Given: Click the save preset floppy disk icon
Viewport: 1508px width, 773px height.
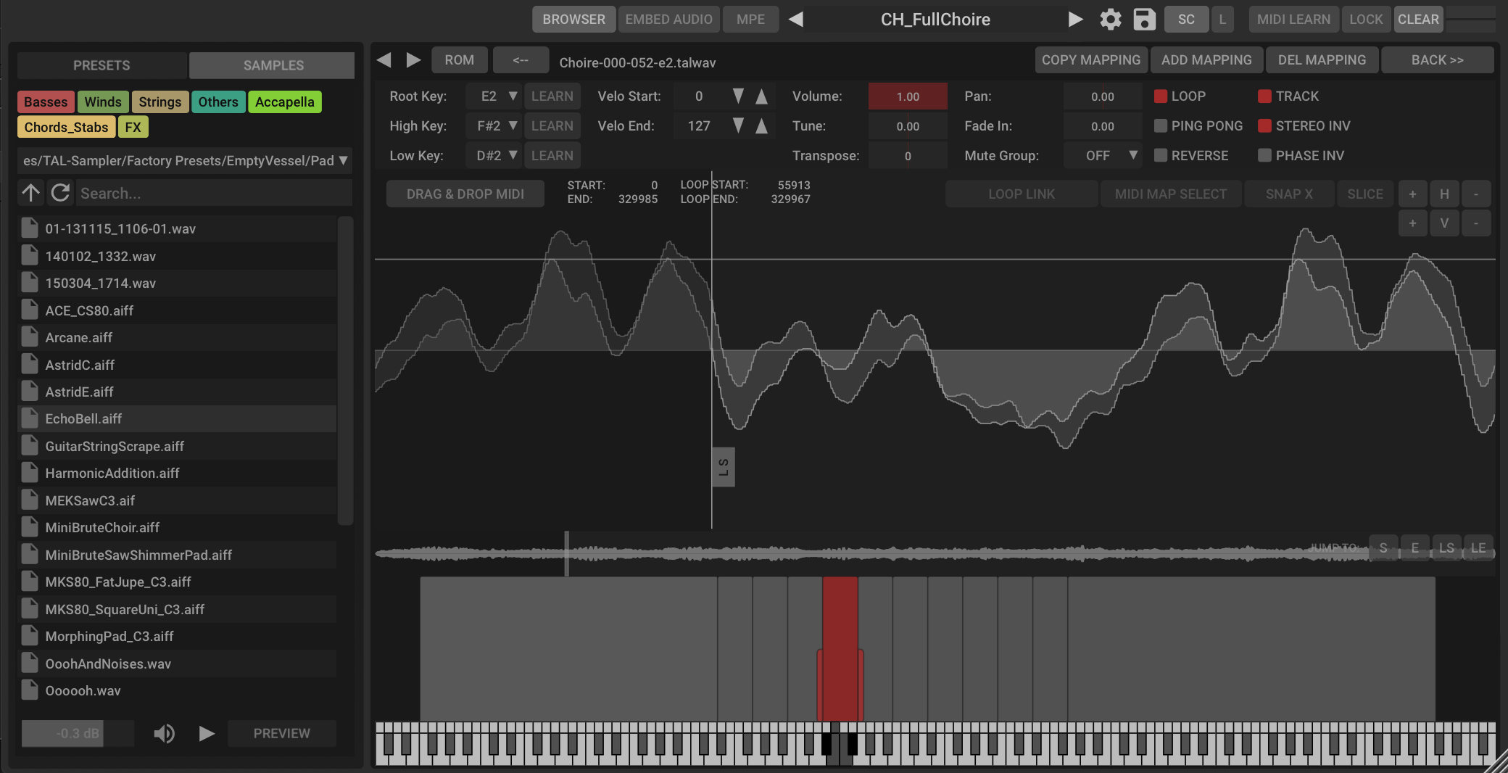Looking at the screenshot, I should click(1144, 20).
